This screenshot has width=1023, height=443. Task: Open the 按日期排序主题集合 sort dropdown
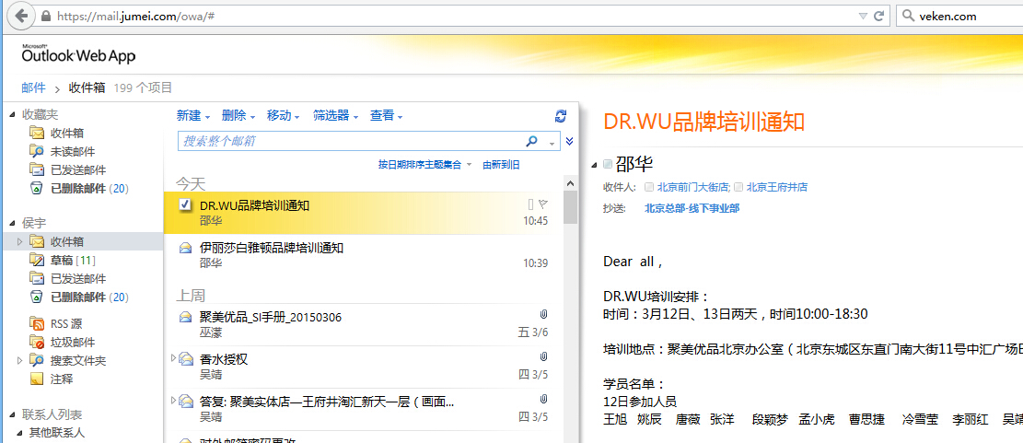(424, 165)
